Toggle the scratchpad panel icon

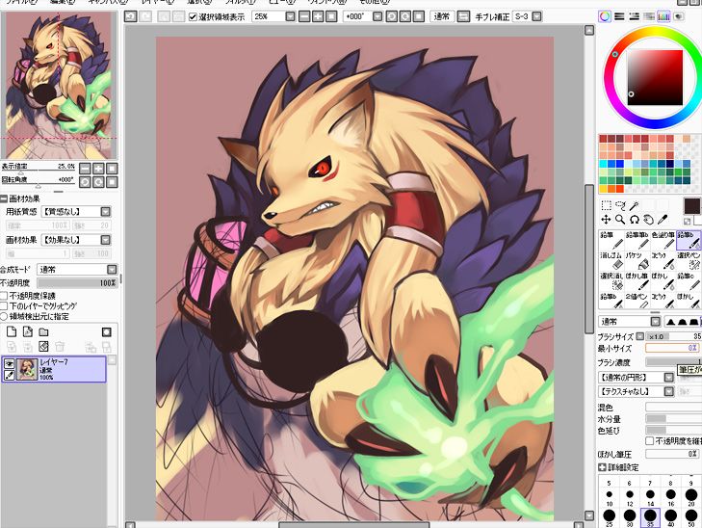point(679,16)
